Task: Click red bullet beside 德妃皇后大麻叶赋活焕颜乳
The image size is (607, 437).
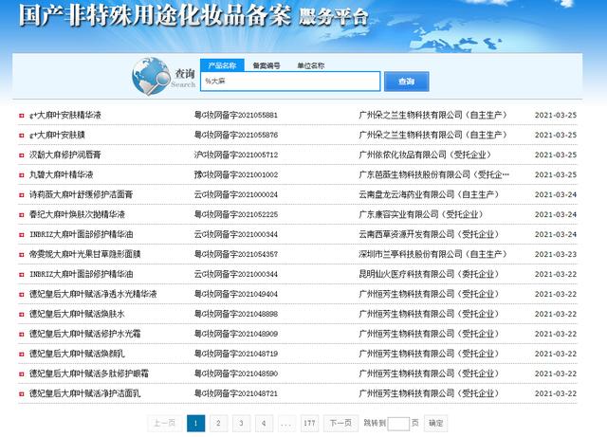Action: (x=22, y=355)
